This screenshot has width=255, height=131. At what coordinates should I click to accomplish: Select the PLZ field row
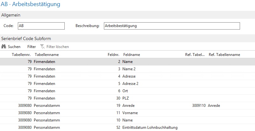click(x=126, y=98)
